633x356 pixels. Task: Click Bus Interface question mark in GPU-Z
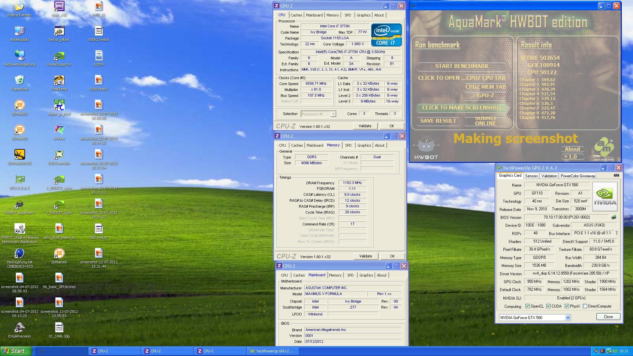(616, 233)
